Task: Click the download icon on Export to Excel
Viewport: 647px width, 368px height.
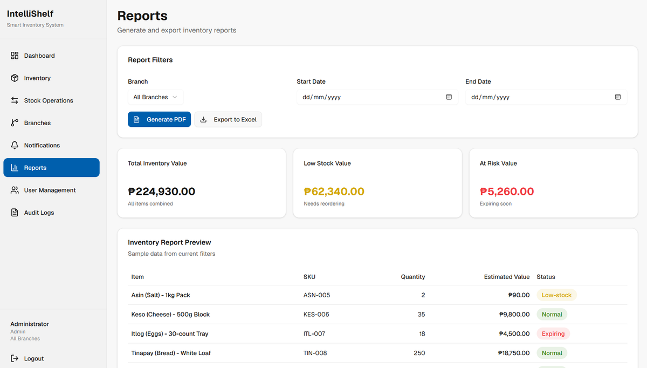Action: pyautogui.click(x=203, y=120)
